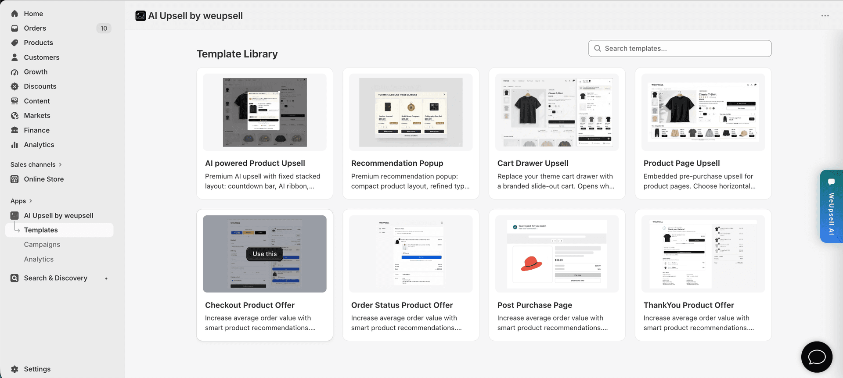Click the pin dot next to Search & Discovery
The image size is (843, 378).
click(106, 278)
